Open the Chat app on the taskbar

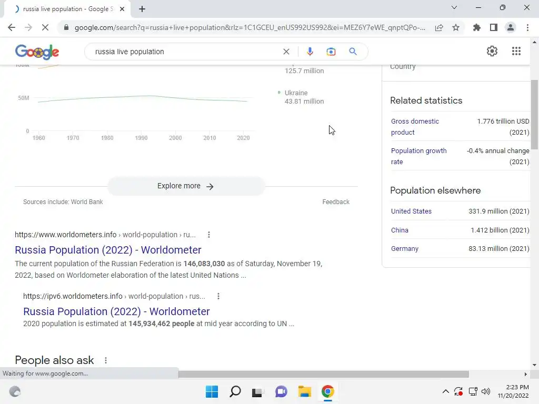click(x=281, y=391)
